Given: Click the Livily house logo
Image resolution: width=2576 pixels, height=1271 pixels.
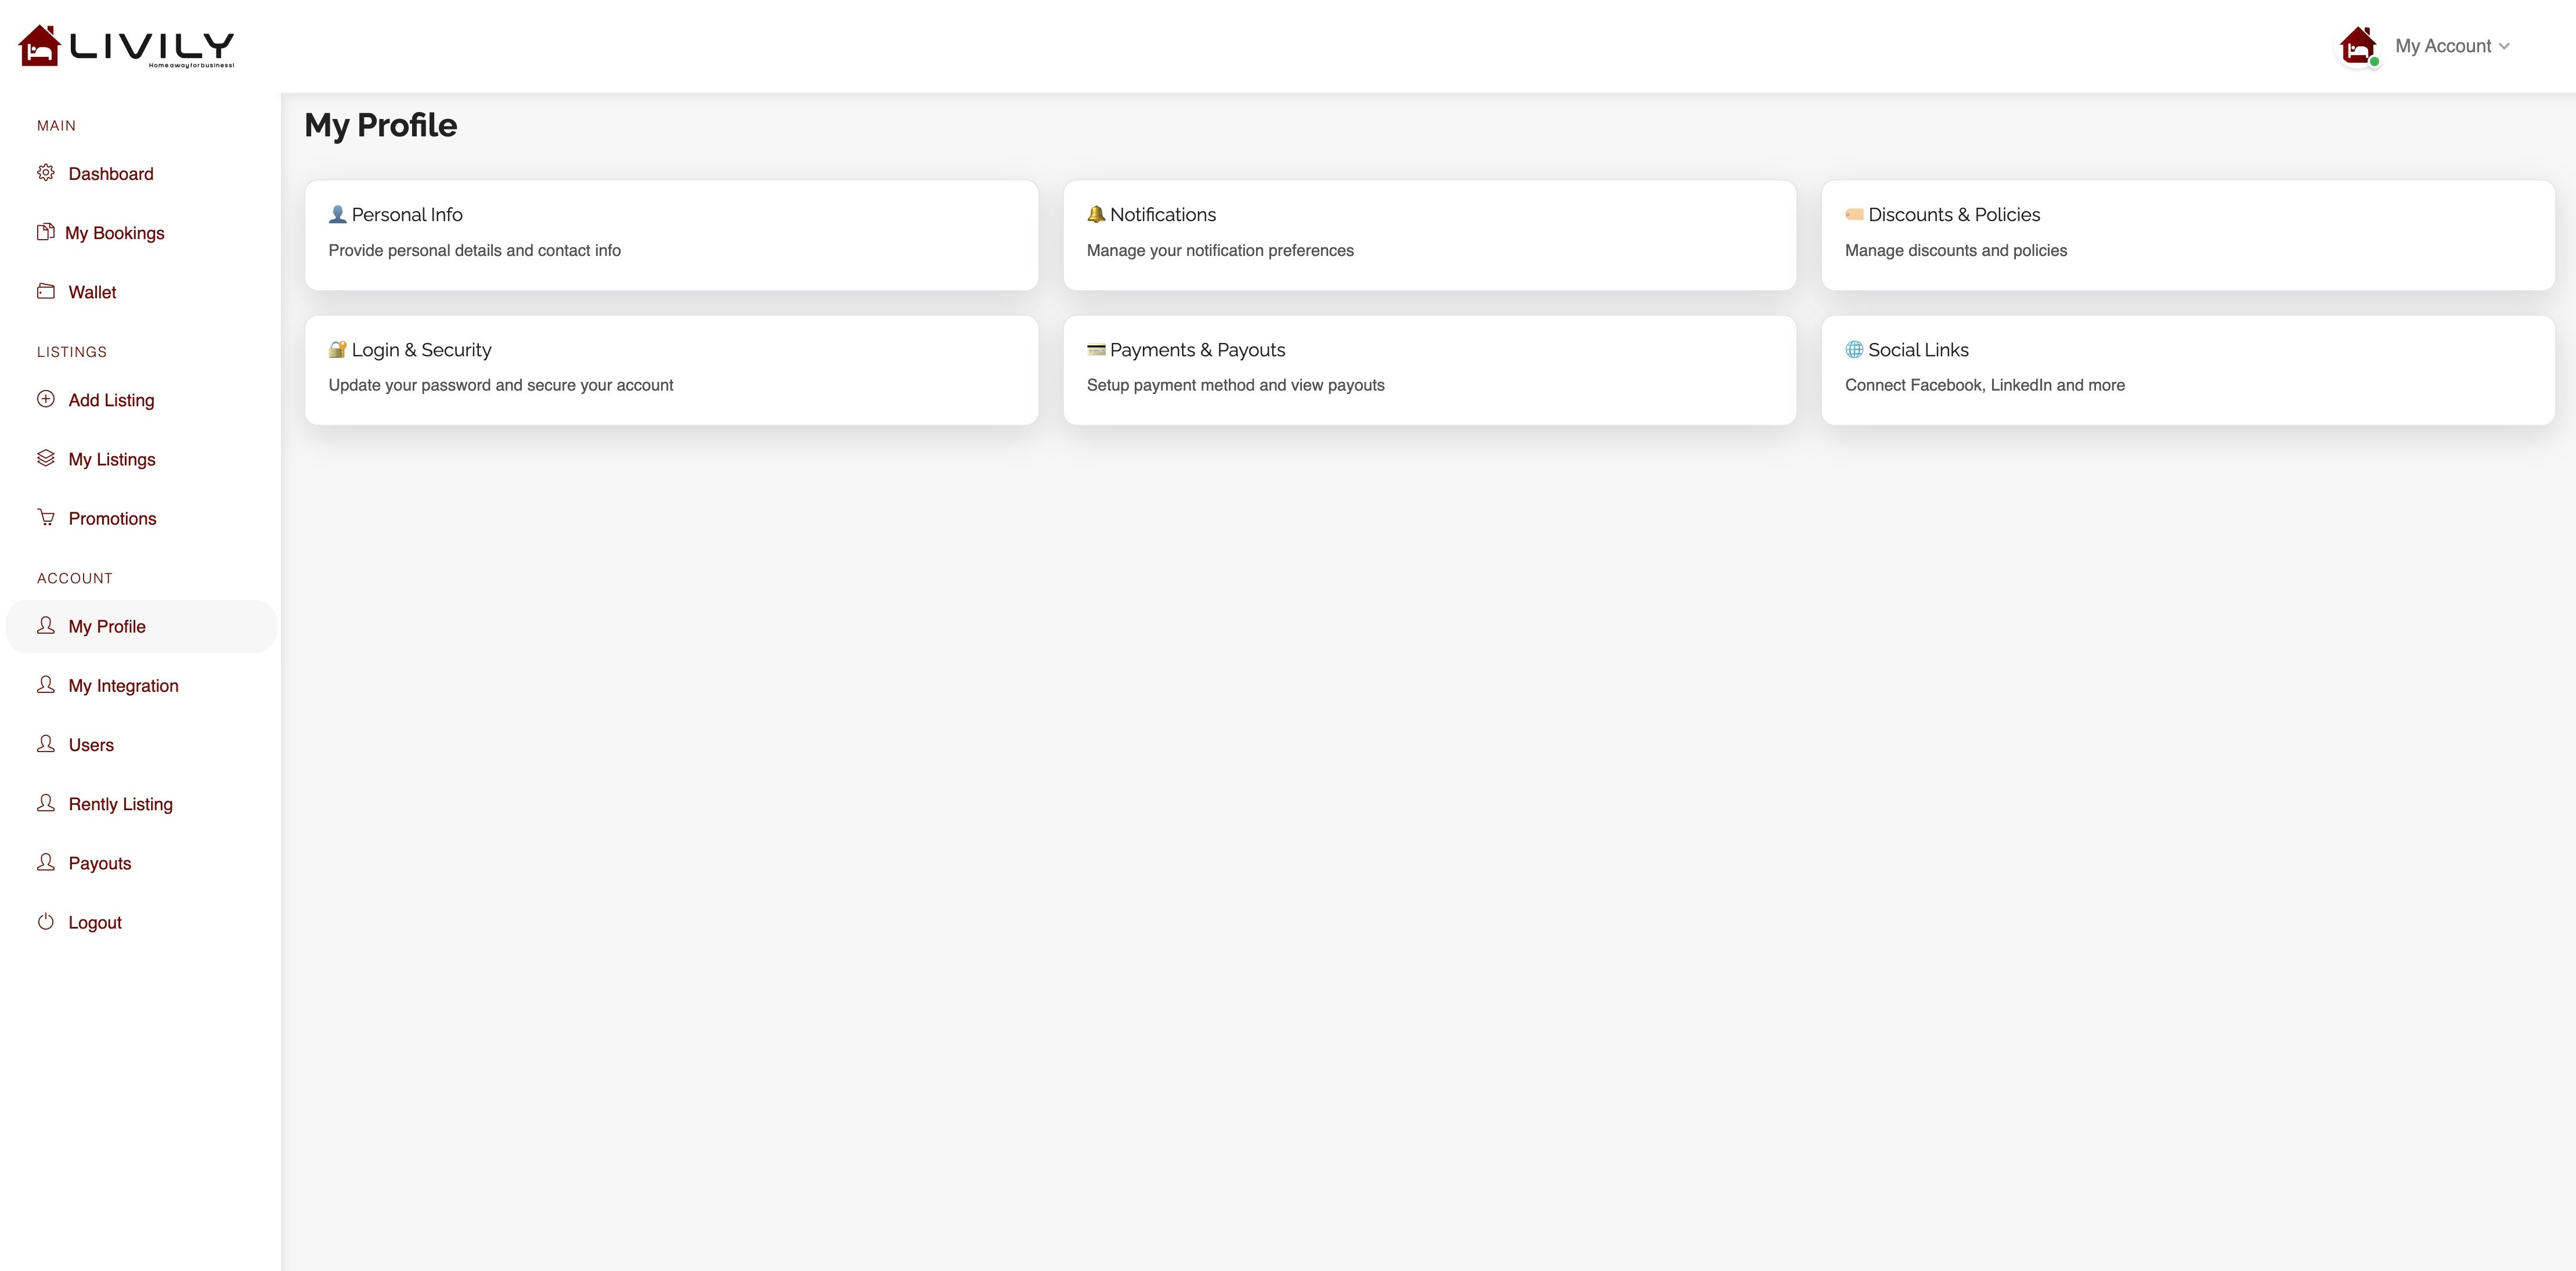Looking at the screenshot, I should (x=40, y=46).
